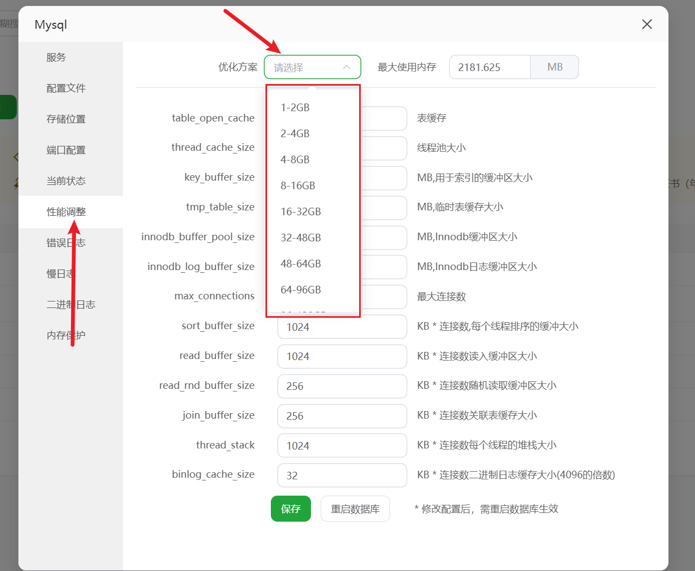View the 当前状态 tab

pos(66,181)
